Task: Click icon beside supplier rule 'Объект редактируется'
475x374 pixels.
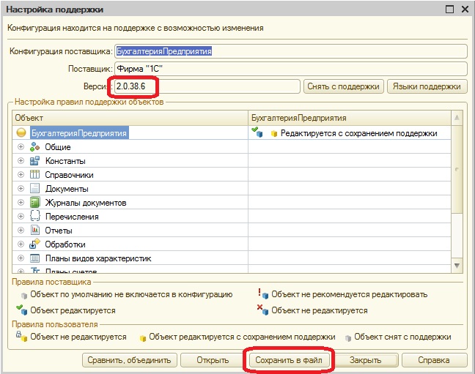Action: [x=22, y=310]
